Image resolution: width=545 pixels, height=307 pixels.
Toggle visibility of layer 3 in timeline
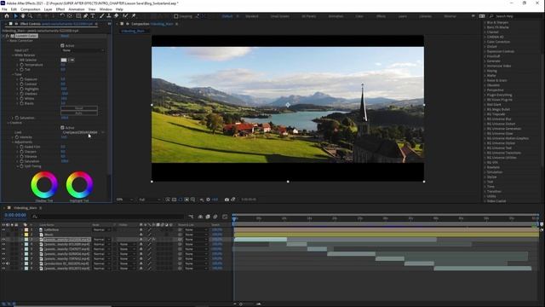pyautogui.click(x=3, y=240)
